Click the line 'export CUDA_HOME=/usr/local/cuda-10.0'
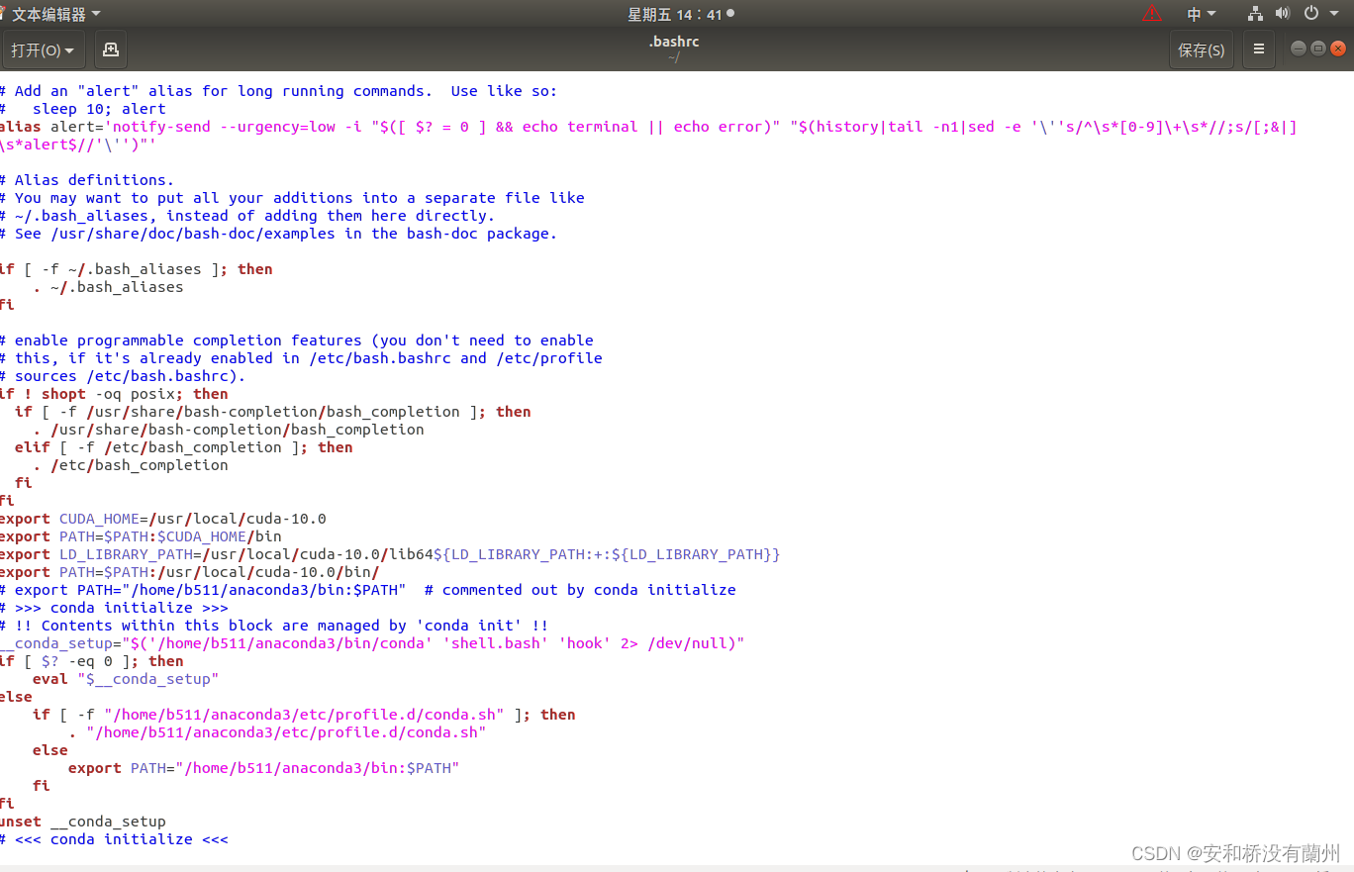This screenshot has height=872, width=1354. pos(163,519)
